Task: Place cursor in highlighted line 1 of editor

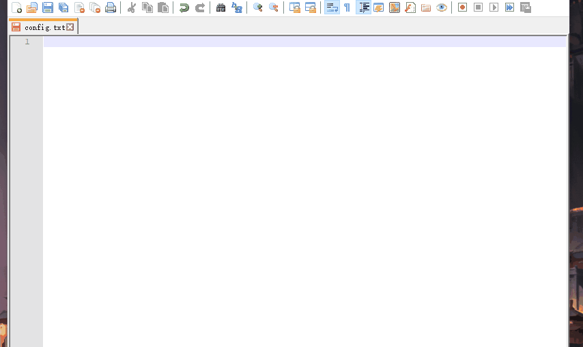Action: [304, 42]
